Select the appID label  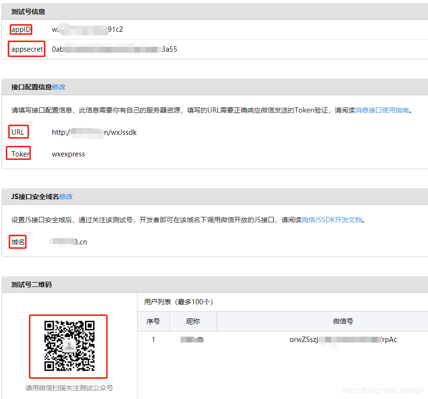pos(21,29)
